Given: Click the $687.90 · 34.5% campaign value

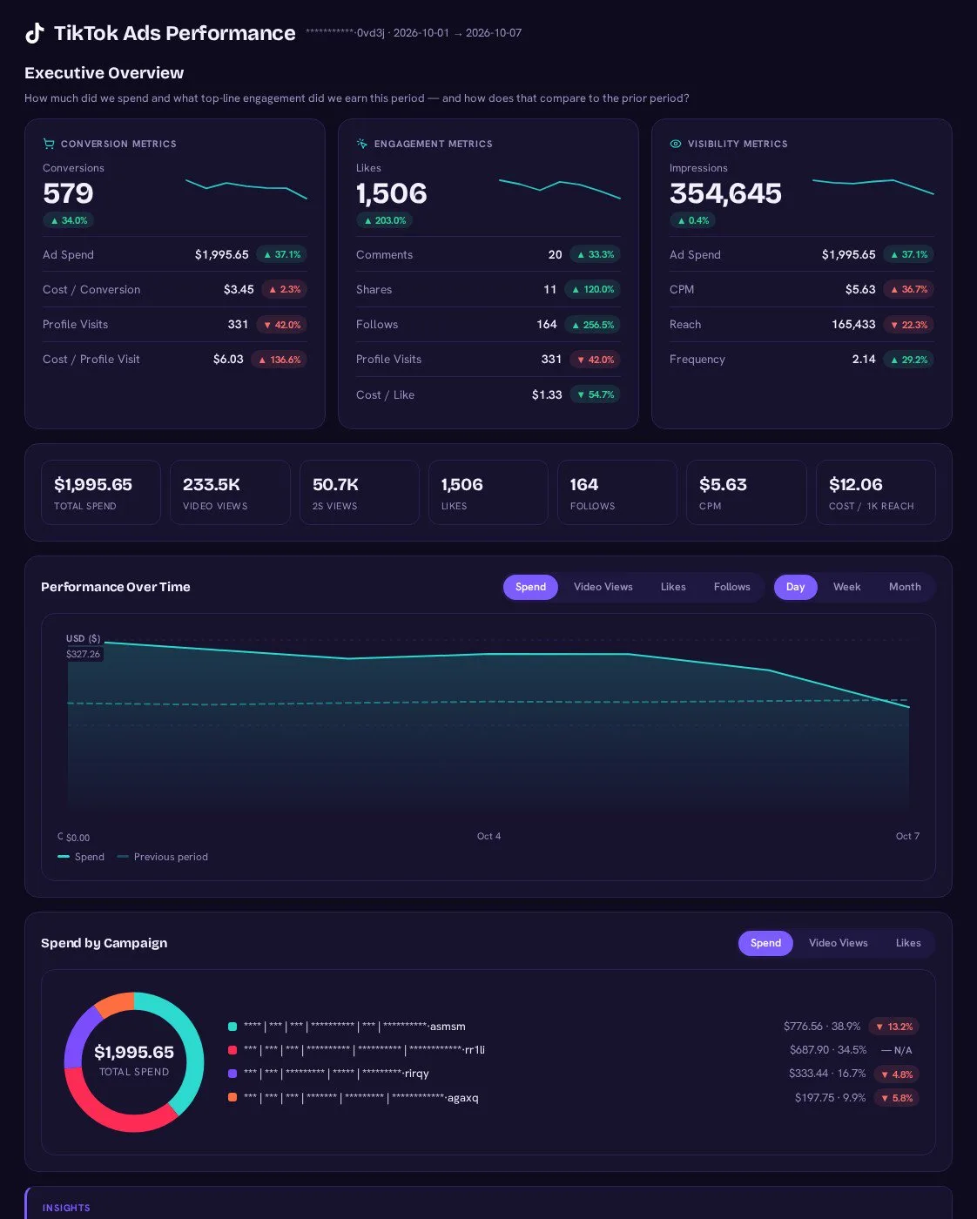Looking at the screenshot, I should coord(828,1050).
